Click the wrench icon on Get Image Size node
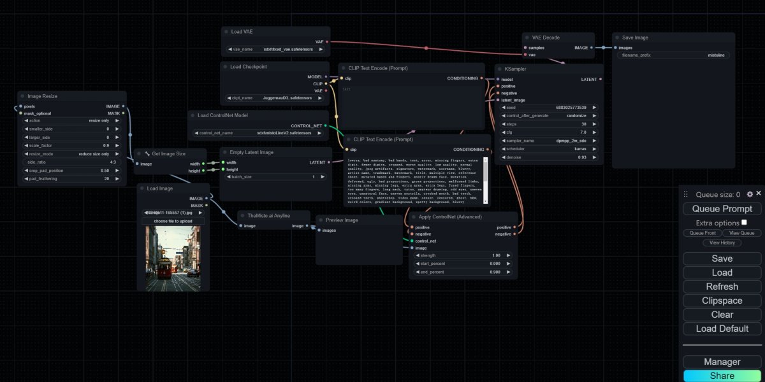The image size is (765, 382). click(x=148, y=153)
